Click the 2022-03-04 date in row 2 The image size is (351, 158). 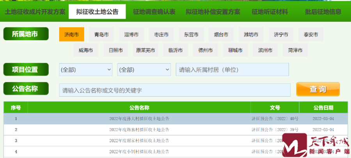click(323, 130)
